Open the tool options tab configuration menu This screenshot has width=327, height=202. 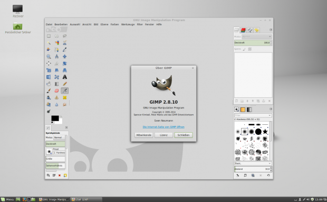pyautogui.click(x=66, y=127)
